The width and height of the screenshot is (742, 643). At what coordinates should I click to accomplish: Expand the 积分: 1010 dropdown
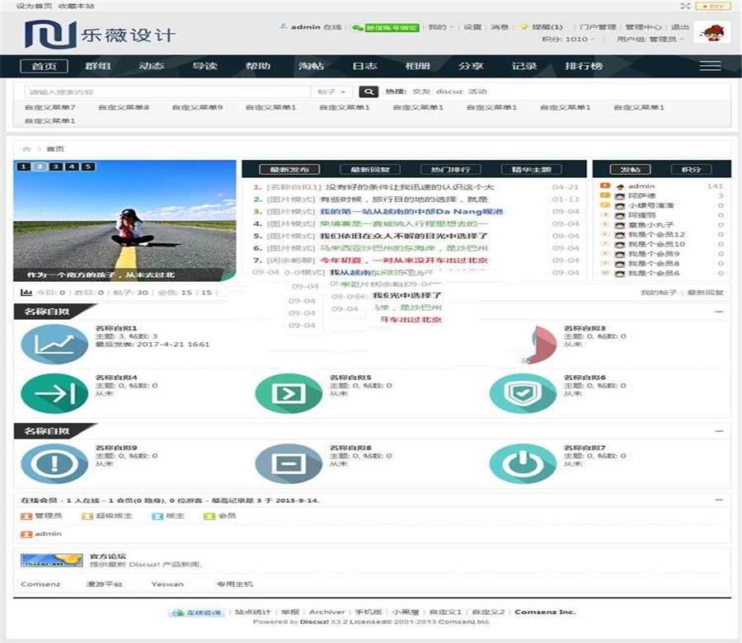(567, 40)
